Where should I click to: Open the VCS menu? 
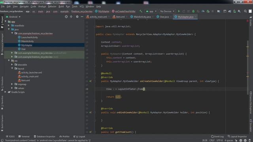point(81,6)
